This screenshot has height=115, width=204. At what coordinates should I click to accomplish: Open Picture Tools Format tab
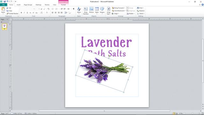[x=63, y=5]
